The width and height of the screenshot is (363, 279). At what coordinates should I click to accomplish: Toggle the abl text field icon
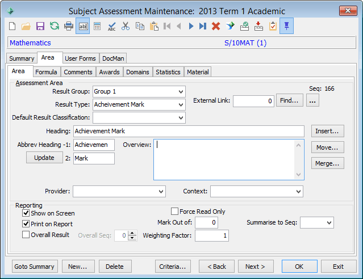coord(83,26)
